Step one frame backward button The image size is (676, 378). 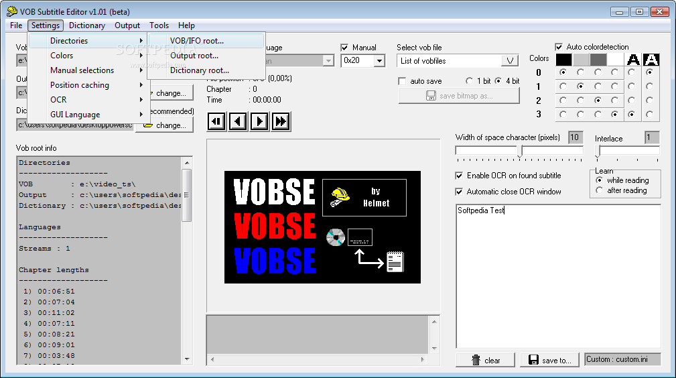click(238, 121)
